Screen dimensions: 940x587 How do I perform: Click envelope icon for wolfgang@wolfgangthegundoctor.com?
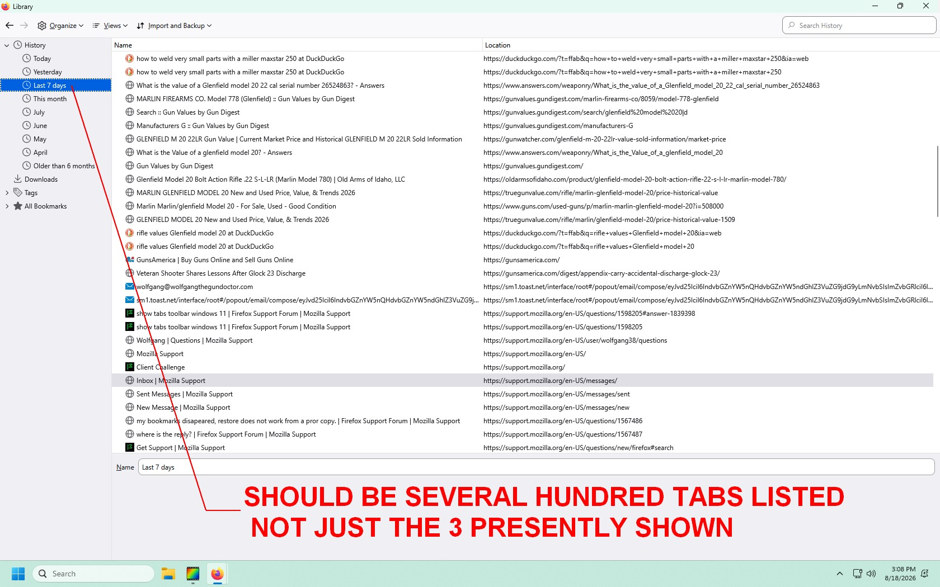(129, 287)
